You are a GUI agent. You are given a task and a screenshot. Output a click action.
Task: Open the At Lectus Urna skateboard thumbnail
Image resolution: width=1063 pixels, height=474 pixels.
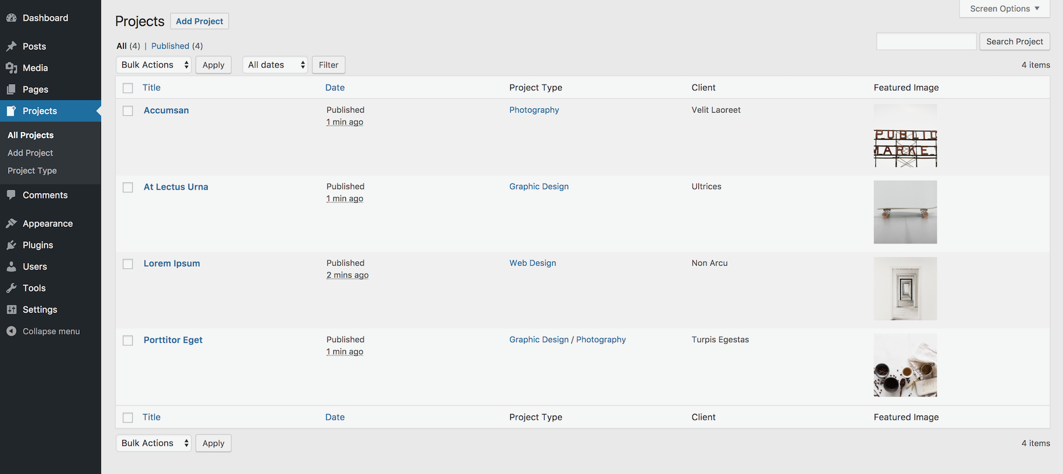pyautogui.click(x=905, y=212)
